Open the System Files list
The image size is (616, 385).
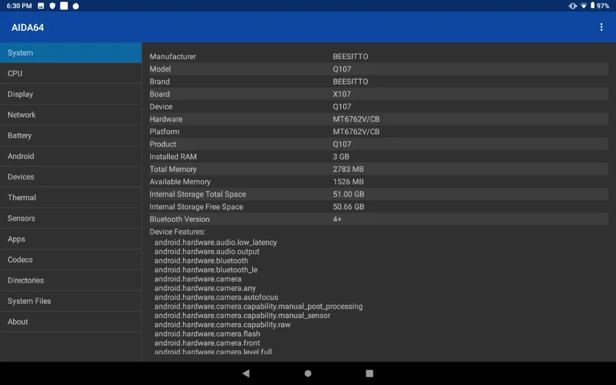[x=71, y=301]
